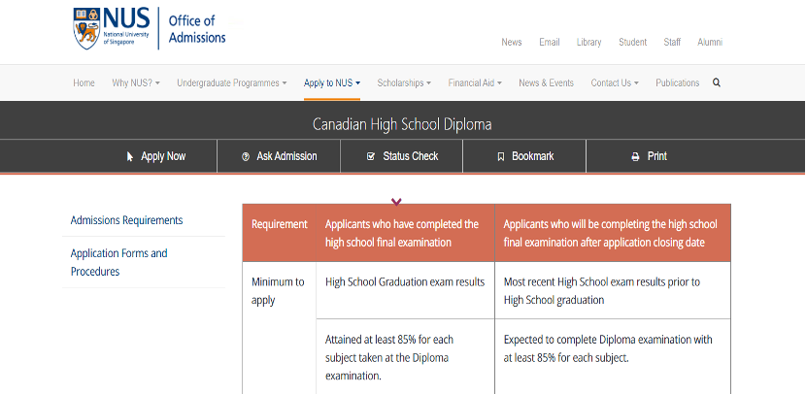Open the Apply to NUS dropdown
This screenshot has height=394, width=806.
click(x=332, y=83)
